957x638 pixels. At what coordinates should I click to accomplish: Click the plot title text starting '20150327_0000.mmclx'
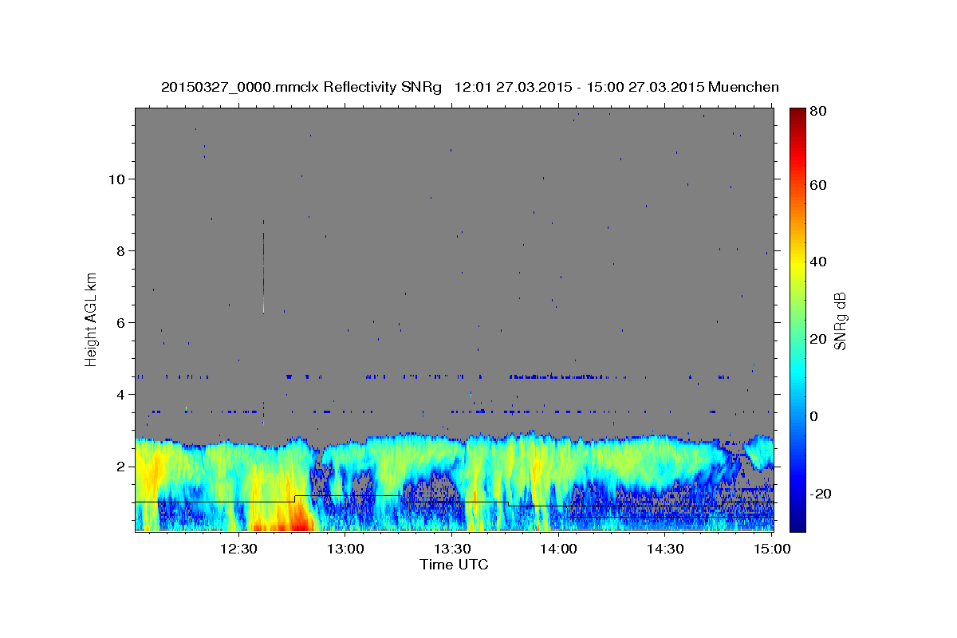470,87
